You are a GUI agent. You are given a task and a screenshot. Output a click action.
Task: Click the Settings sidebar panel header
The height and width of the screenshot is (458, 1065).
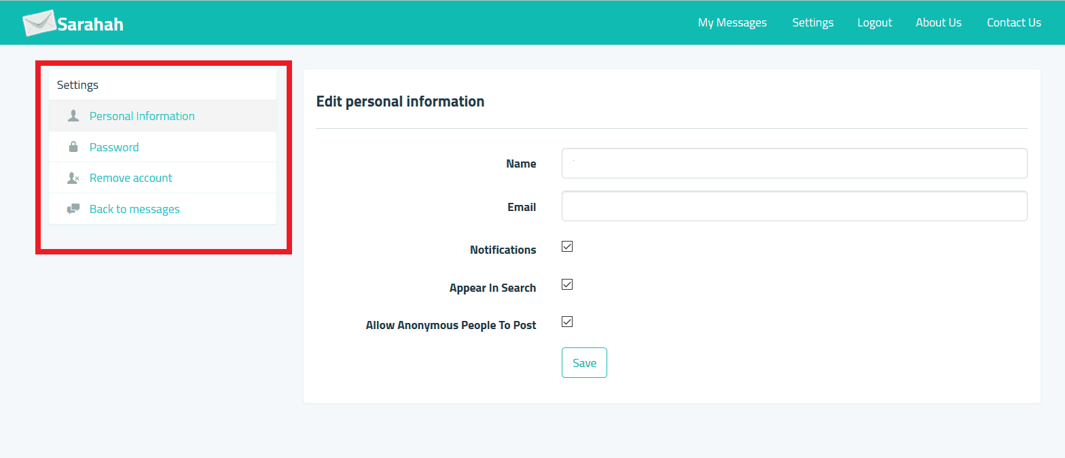pyautogui.click(x=162, y=85)
